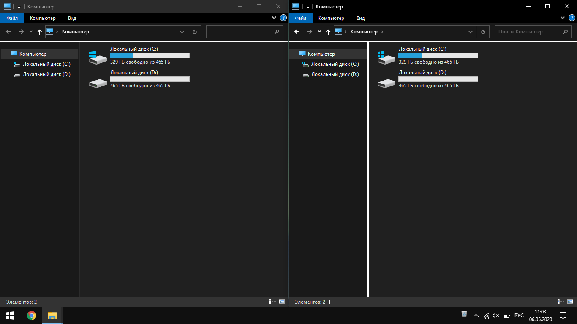Screen dimensions: 577x324
Task: Open the Файл tab in left window
Action: (x=12, y=18)
